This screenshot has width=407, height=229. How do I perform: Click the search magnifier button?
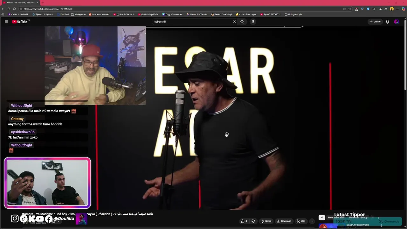click(242, 22)
